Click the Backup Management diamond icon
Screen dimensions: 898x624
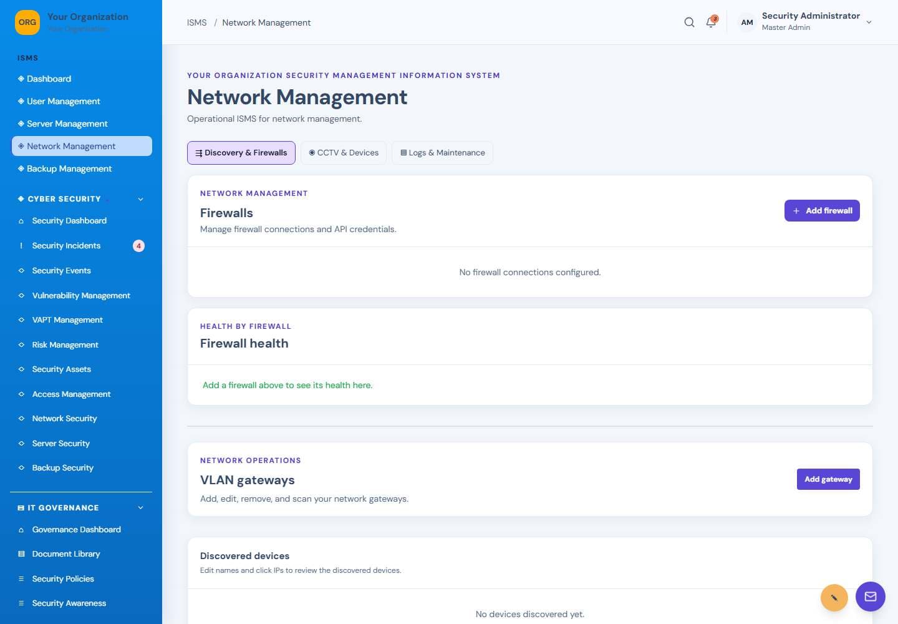coord(21,168)
